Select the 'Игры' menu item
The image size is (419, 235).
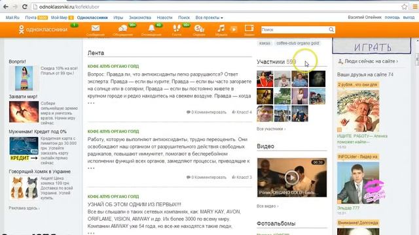118,18
